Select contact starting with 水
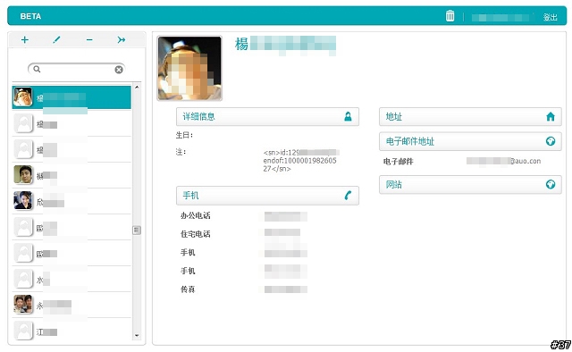 (71, 279)
